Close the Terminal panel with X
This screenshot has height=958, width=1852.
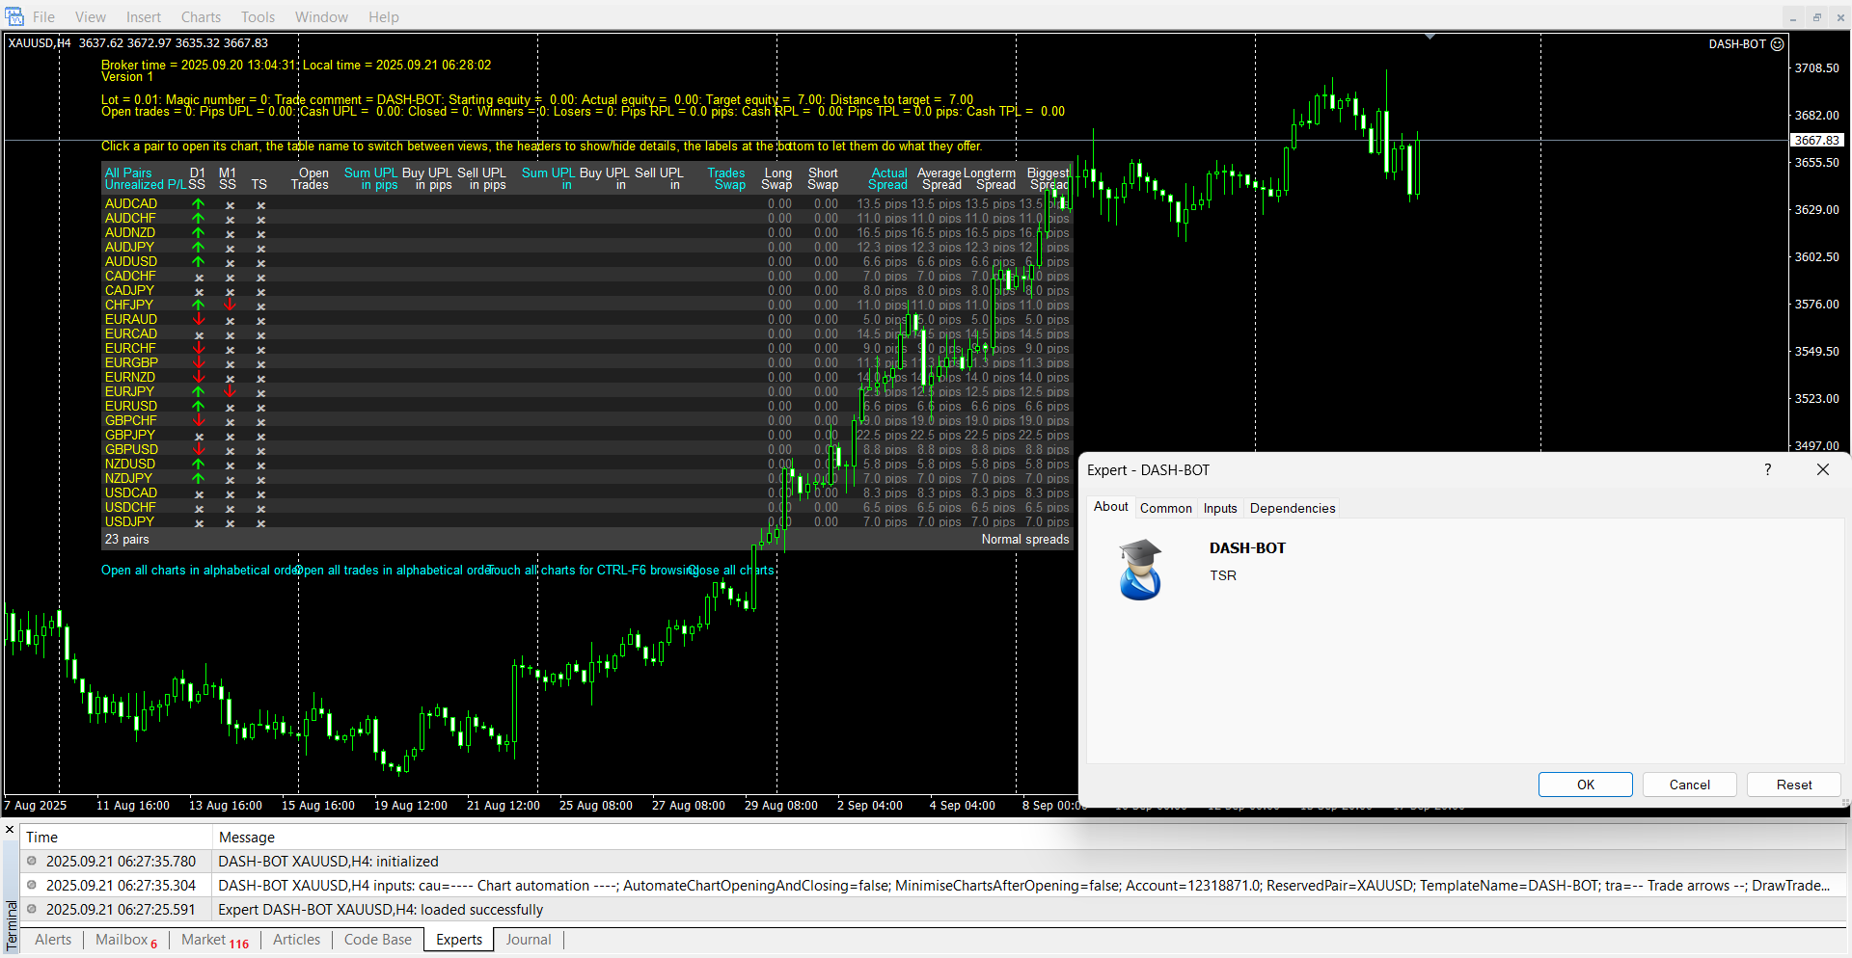click(x=10, y=830)
